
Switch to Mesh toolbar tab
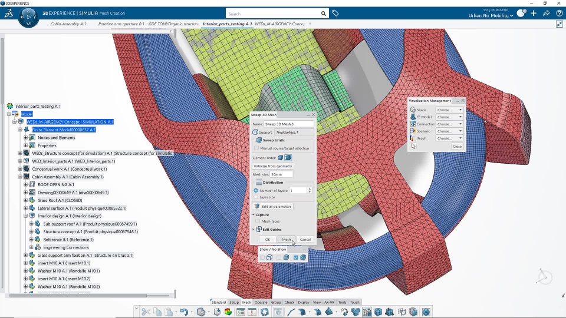pos(246,303)
